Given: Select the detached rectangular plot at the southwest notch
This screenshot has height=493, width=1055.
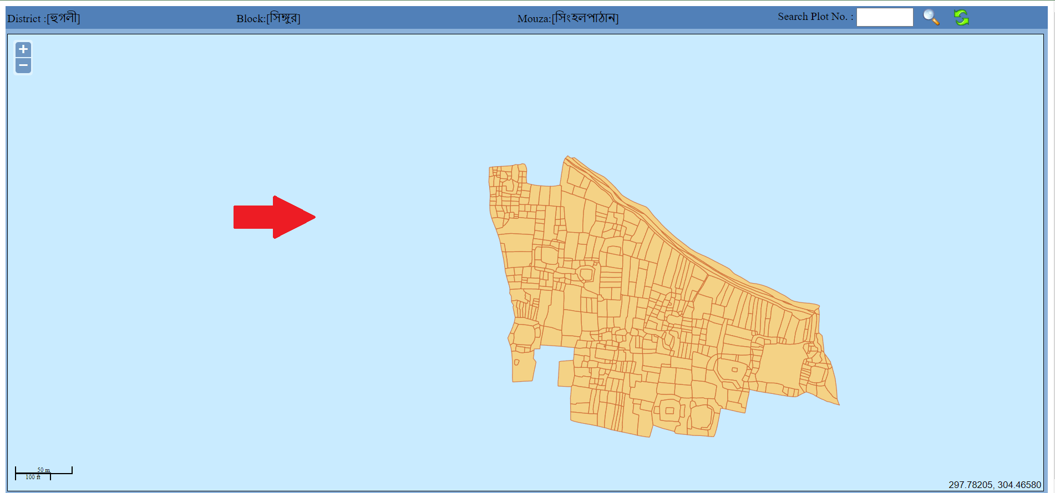Looking at the screenshot, I should pyautogui.click(x=565, y=373).
